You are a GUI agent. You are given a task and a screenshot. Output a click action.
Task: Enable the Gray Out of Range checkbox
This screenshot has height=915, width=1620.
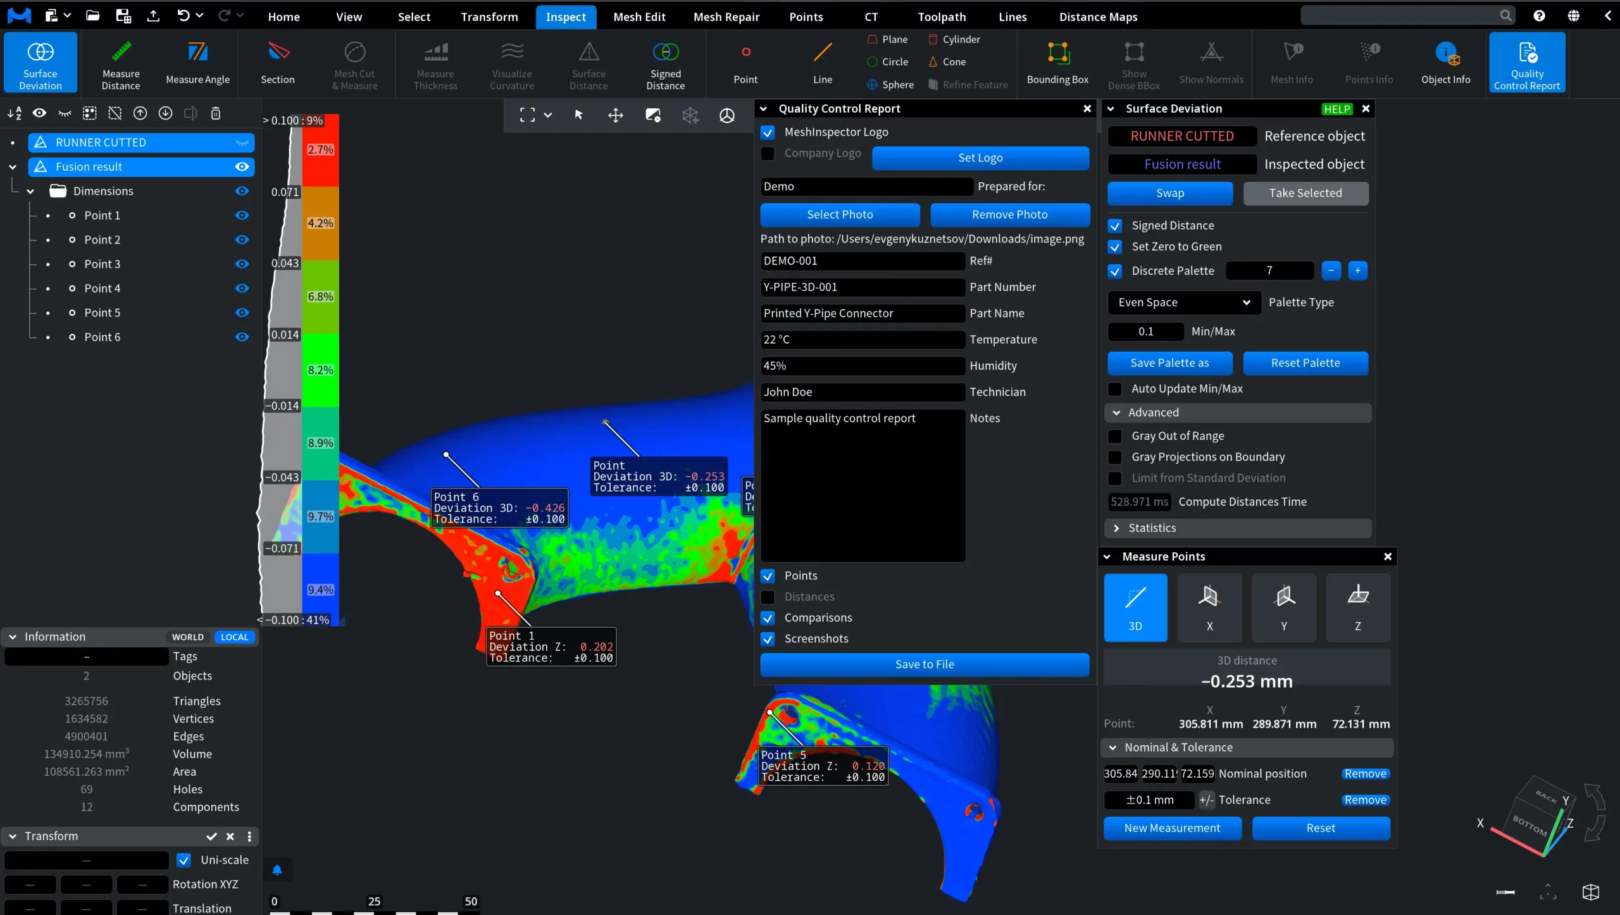click(x=1115, y=436)
